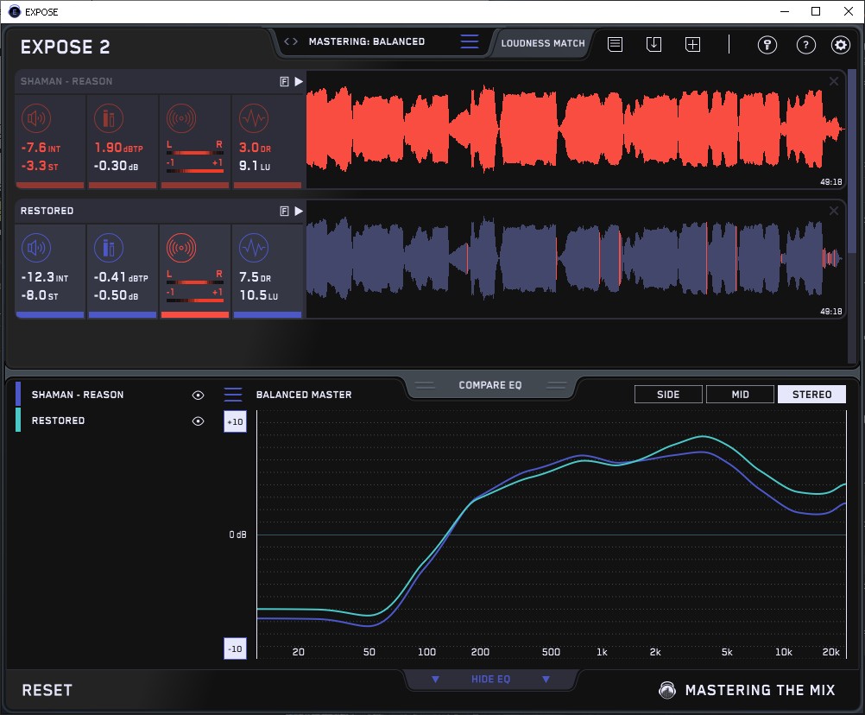Click the license key icon
Viewport: 865px width, 715px height.
tap(767, 45)
